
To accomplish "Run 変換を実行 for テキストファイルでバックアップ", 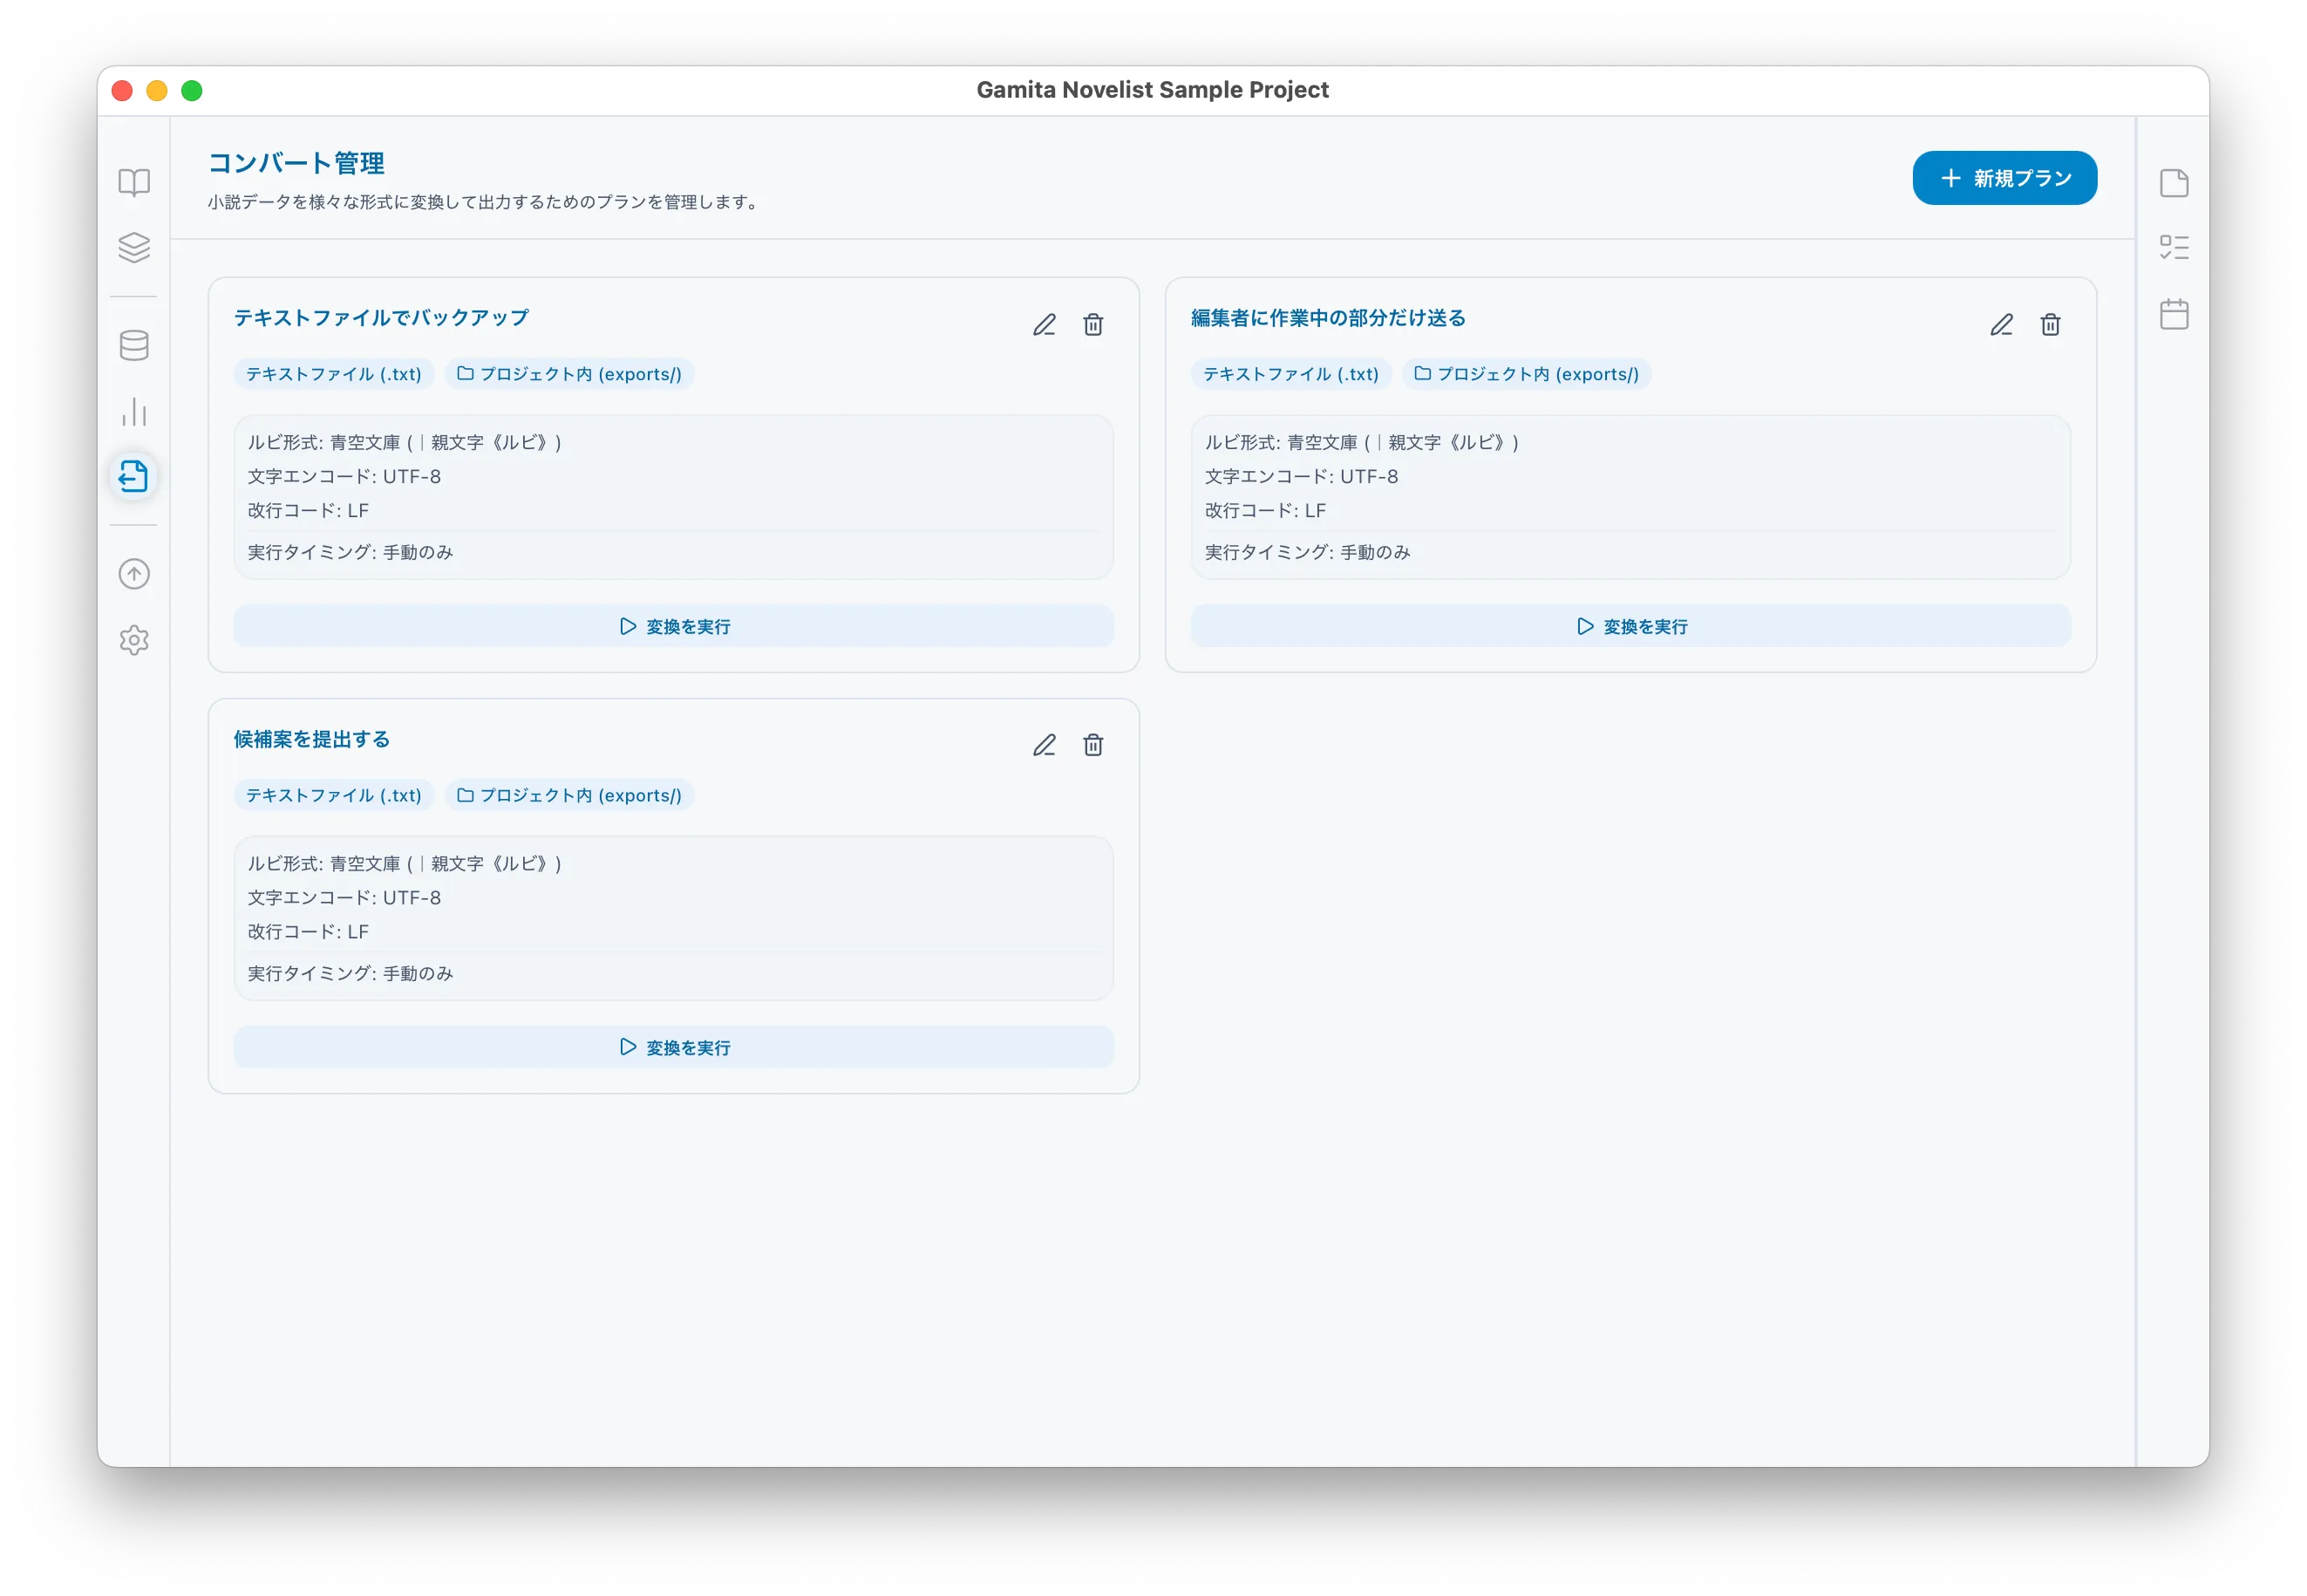I will pos(673,626).
